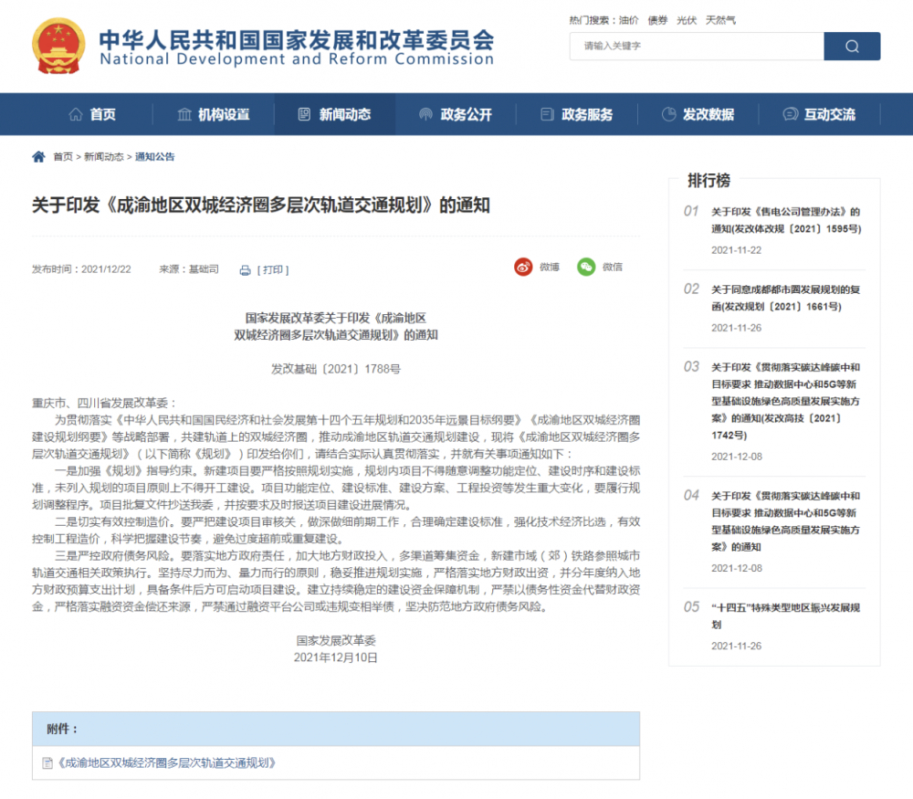913x799 pixels.
Task: Click the search magnifier button
Action: [852, 46]
